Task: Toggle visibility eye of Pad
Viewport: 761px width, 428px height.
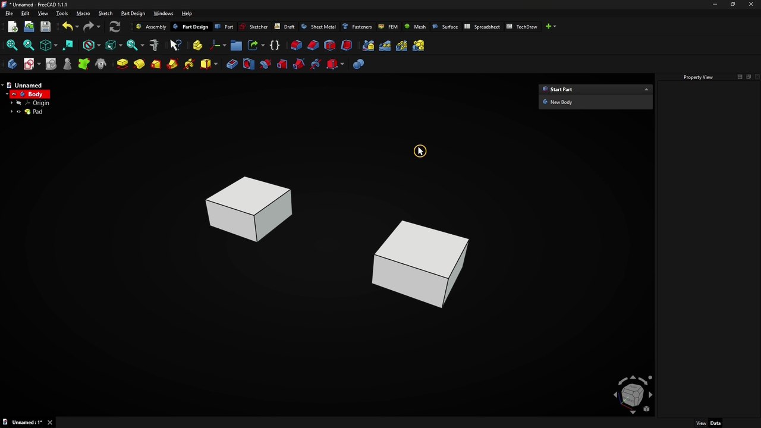Action: coord(18,112)
